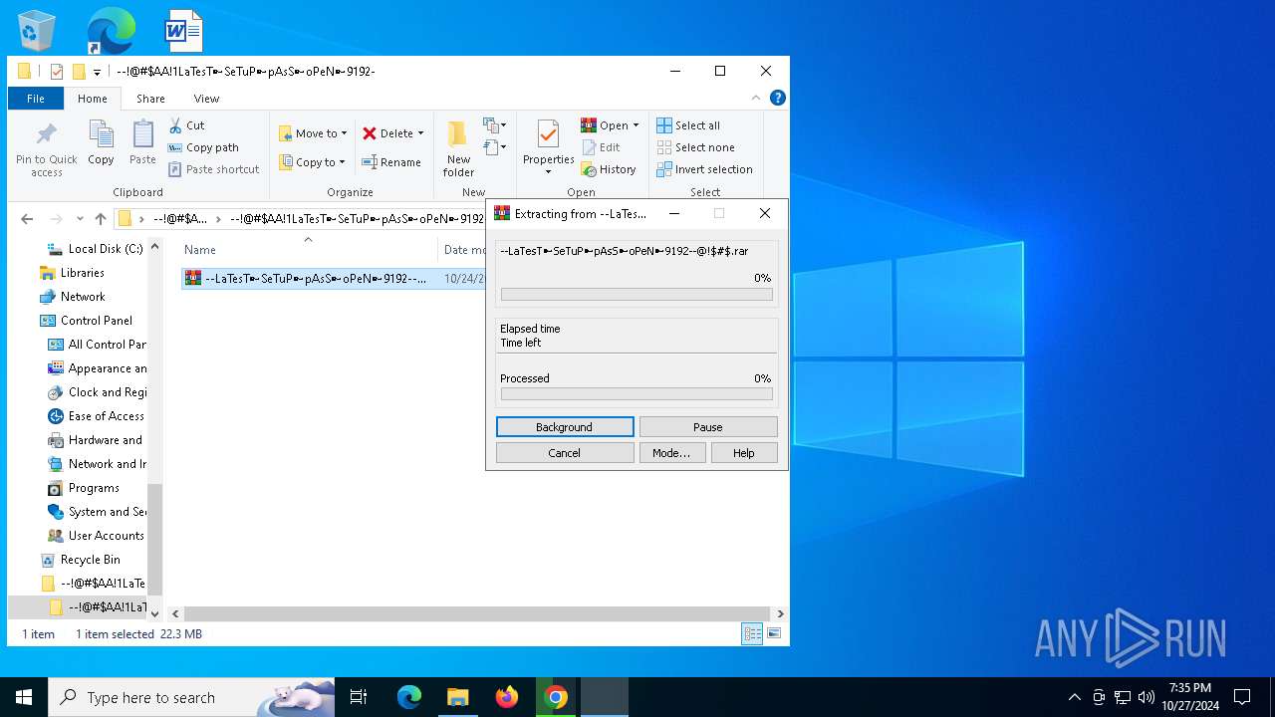Open the recent locations dropdown chevron
1275x717 pixels.
click(x=80, y=219)
